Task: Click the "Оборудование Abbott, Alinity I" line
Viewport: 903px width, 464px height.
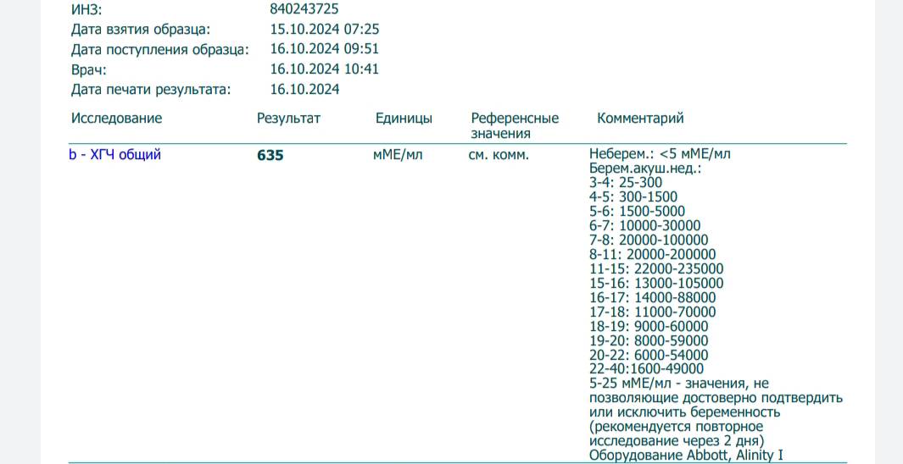Action: click(x=686, y=456)
